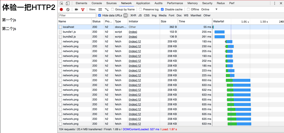Filter requests by Img
This screenshot has height=133, width=284.
coord(154,15)
